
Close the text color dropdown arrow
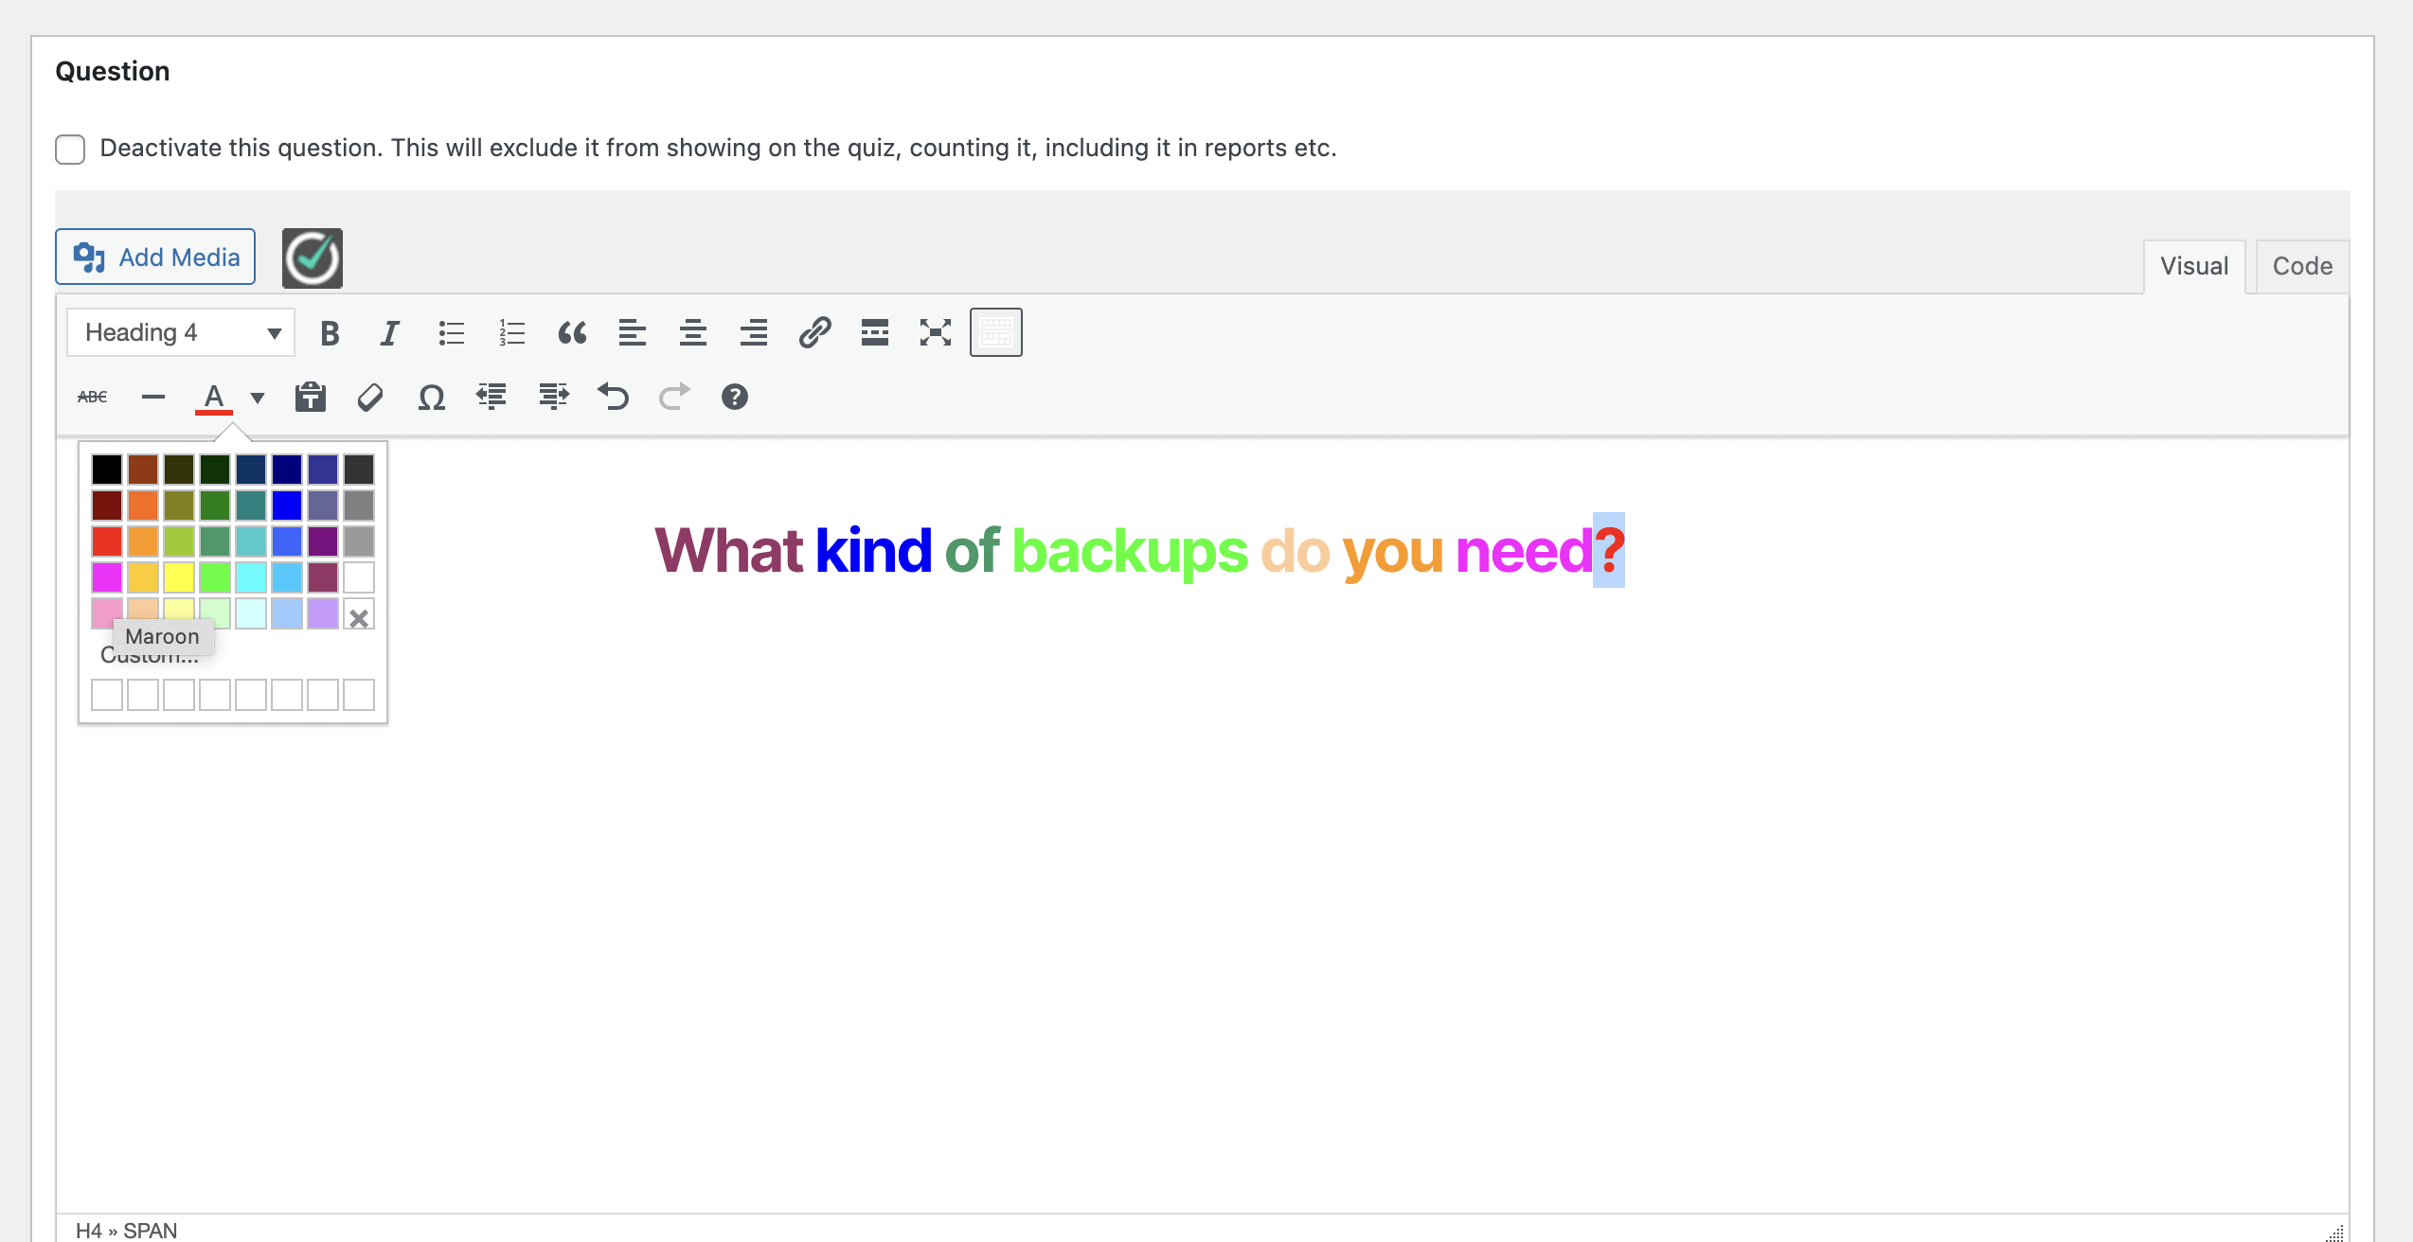[258, 398]
